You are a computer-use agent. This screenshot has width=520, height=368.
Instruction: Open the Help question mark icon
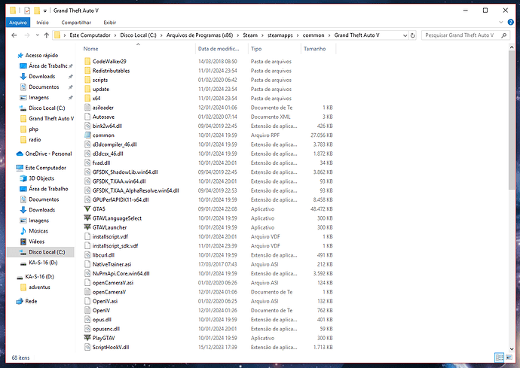[511, 22]
